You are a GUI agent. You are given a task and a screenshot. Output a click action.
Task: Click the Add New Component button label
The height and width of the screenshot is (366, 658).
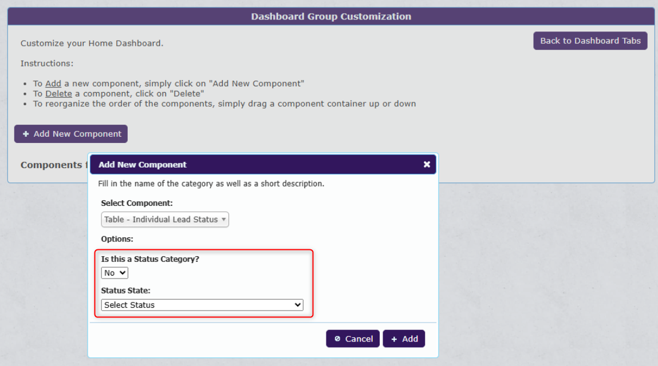(77, 134)
